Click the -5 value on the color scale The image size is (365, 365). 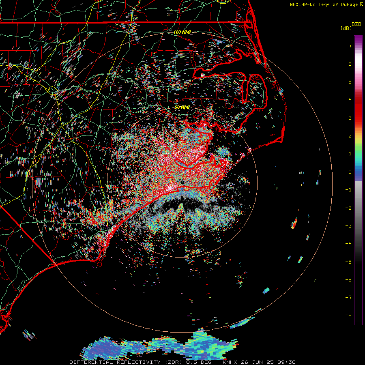coord(348,262)
